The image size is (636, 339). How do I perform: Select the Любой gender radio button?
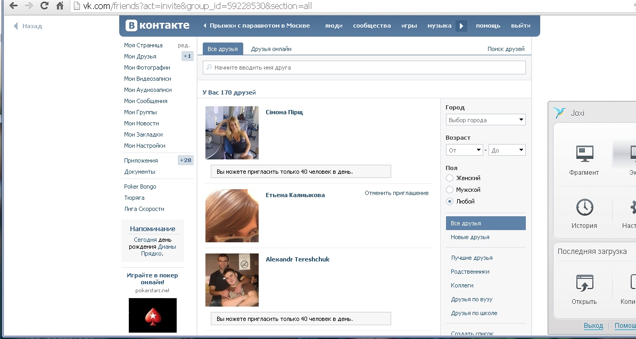pos(449,201)
